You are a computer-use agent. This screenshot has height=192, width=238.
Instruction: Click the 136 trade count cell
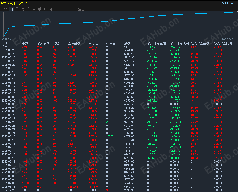(55, 161)
